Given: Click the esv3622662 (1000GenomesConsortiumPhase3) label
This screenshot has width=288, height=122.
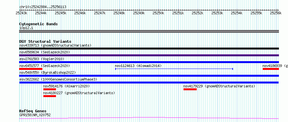Looking at the screenshot, I should coord(58,79).
